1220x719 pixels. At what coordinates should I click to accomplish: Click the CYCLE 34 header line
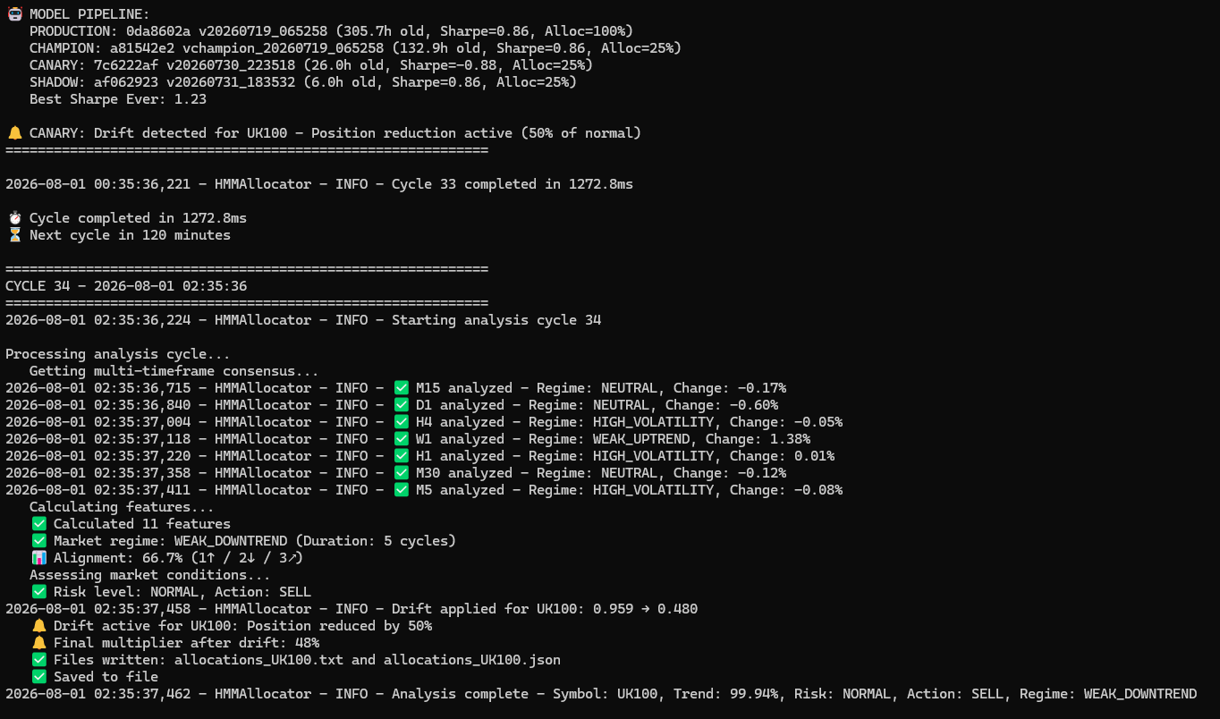[x=126, y=286]
